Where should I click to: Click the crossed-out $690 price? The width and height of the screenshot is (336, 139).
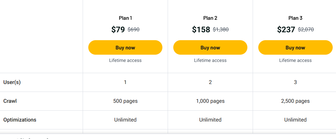[134, 30]
